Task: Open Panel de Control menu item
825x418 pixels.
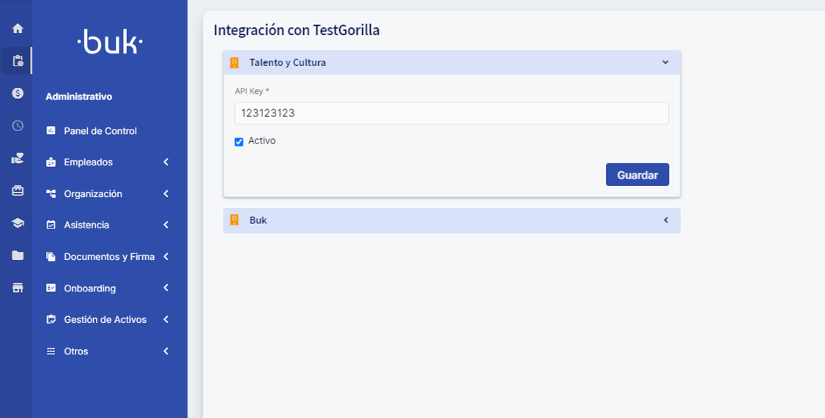Action: coord(100,131)
